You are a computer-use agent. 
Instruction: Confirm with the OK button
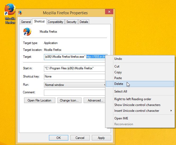[x=58, y=138]
